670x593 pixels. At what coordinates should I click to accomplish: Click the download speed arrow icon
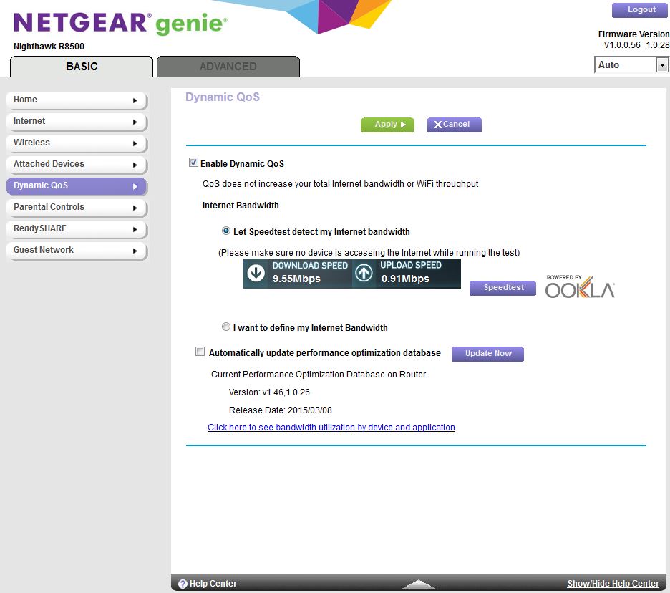point(256,273)
